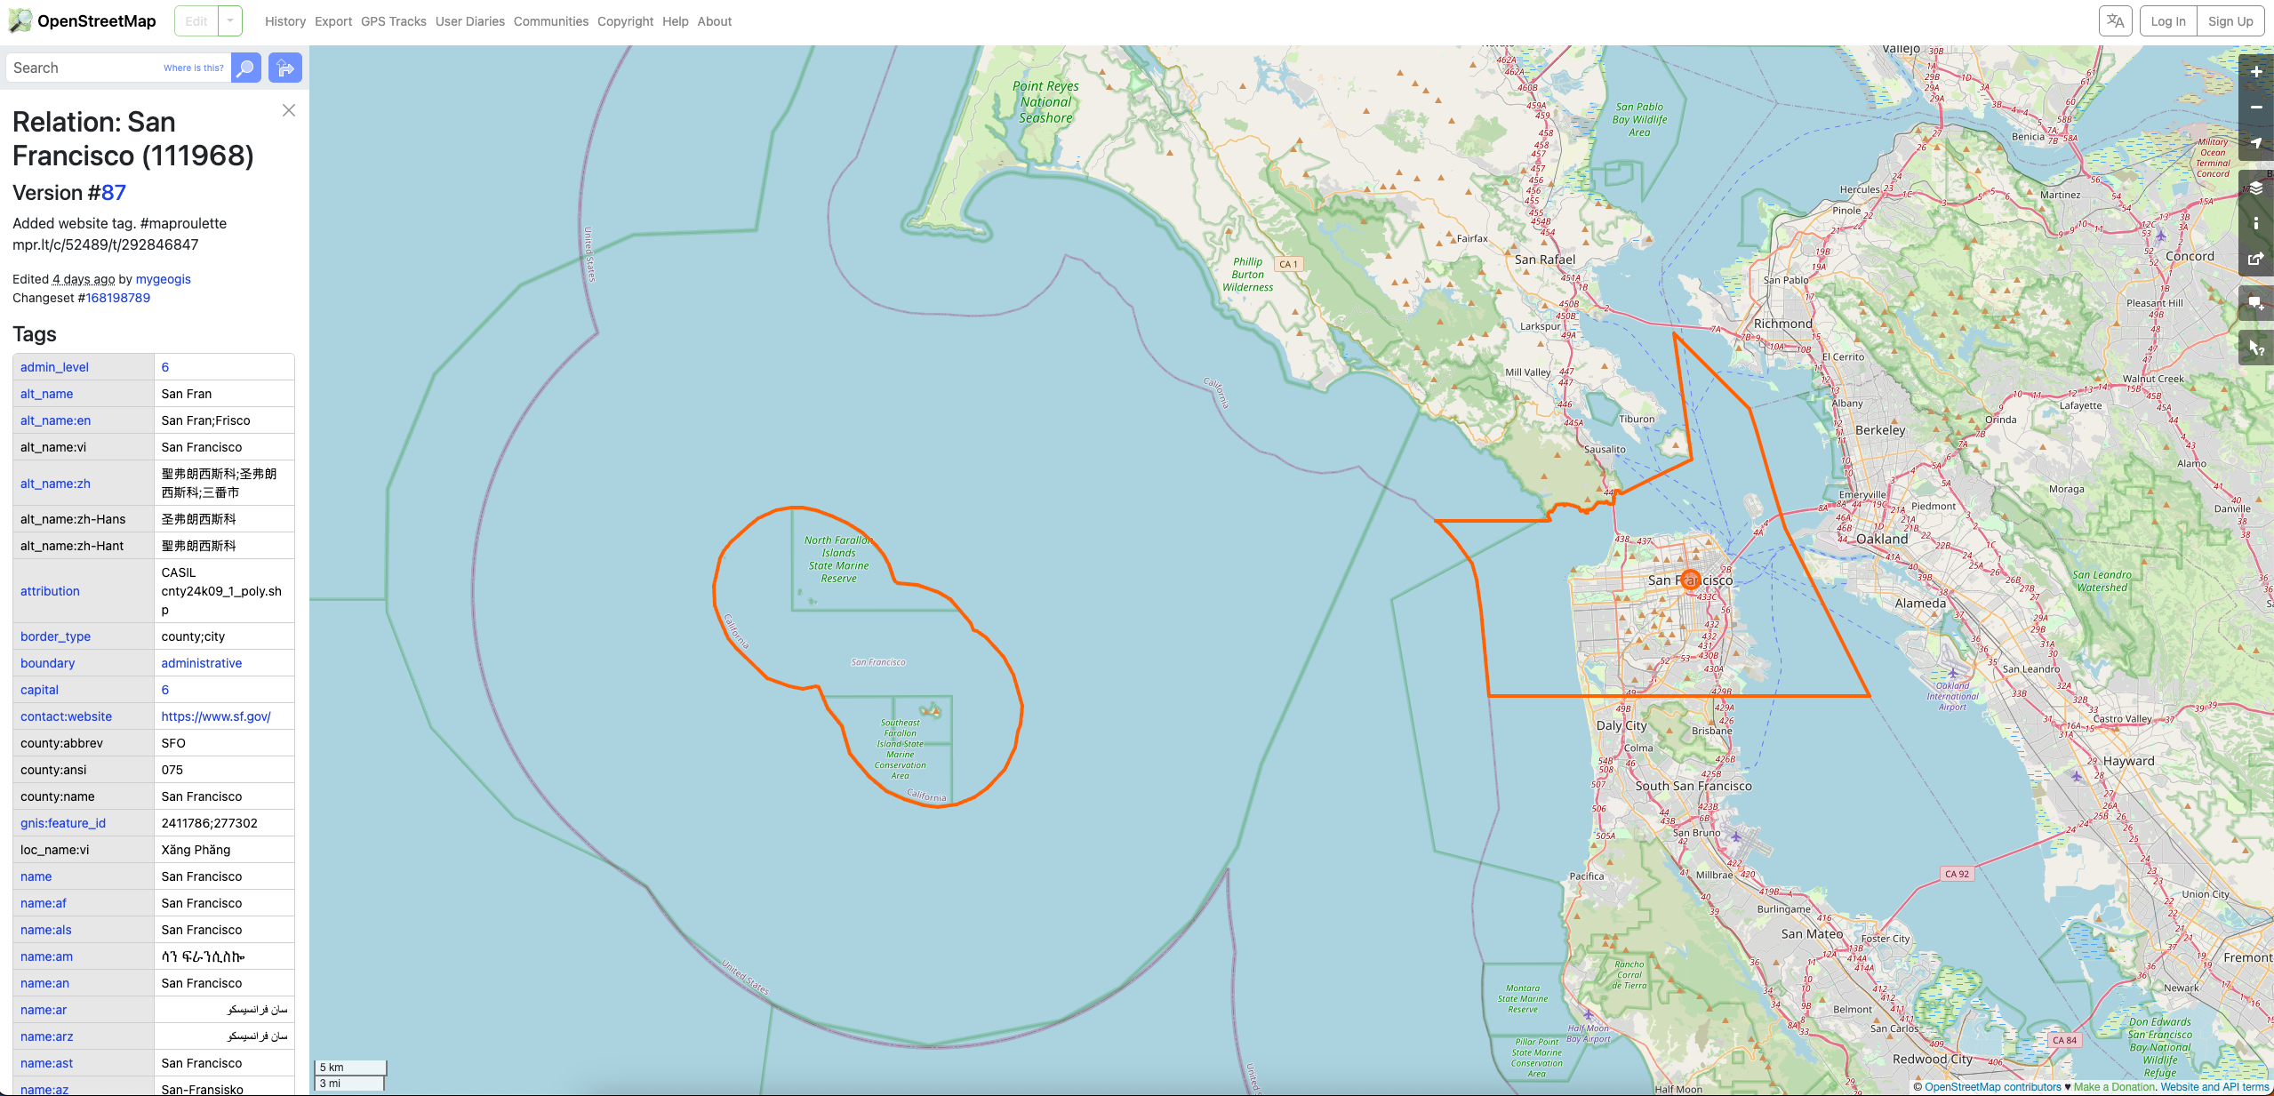Activate the query features tool
Image resolution: width=2274 pixels, height=1096 pixels.
2256,348
